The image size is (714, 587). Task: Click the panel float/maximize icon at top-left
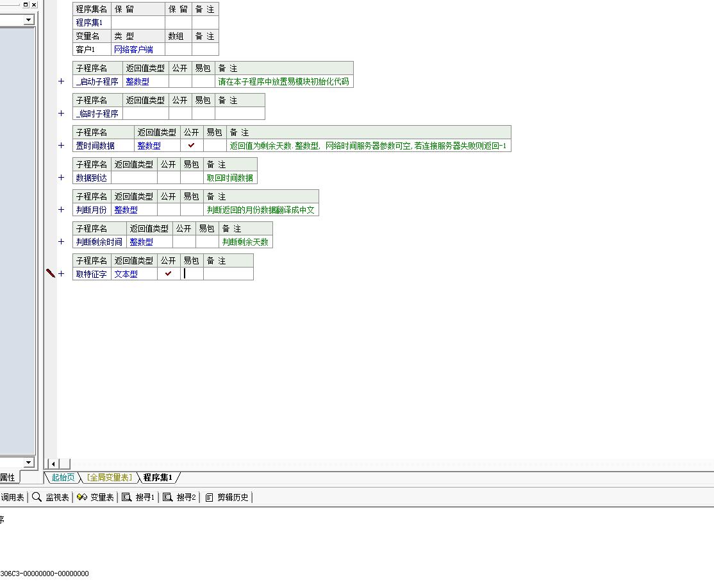point(26,4)
